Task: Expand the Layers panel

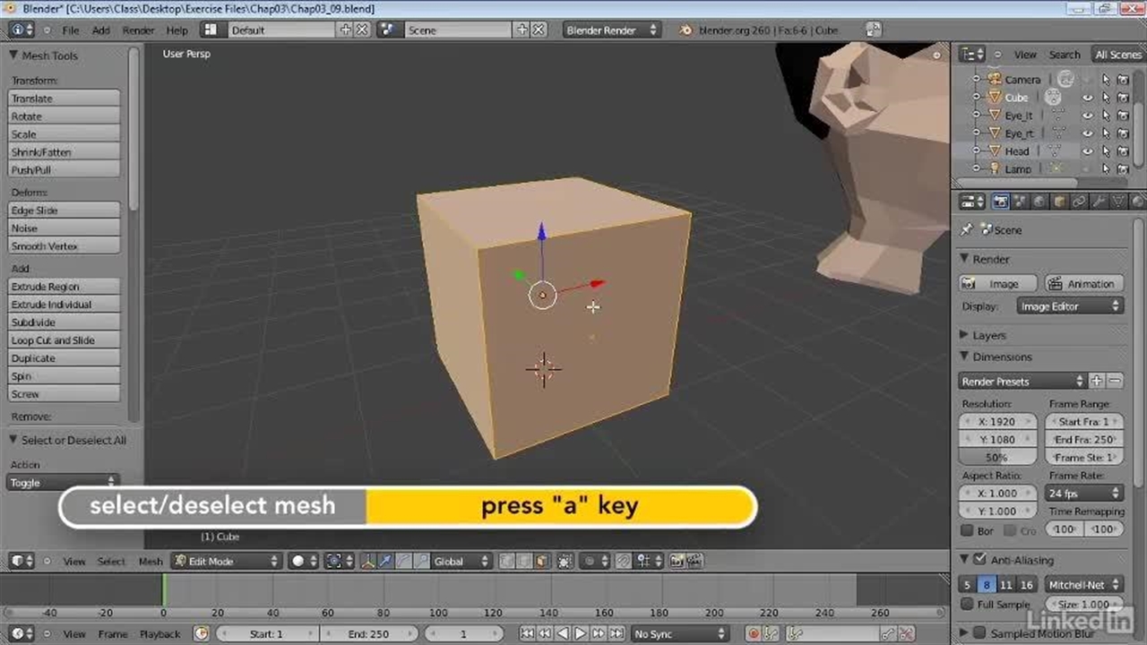Action: point(988,335)
